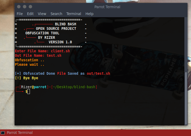Select the Parrot Terminal taskbar entry label
This screenshot has width=191, height=136.
(x=20, y=133)
